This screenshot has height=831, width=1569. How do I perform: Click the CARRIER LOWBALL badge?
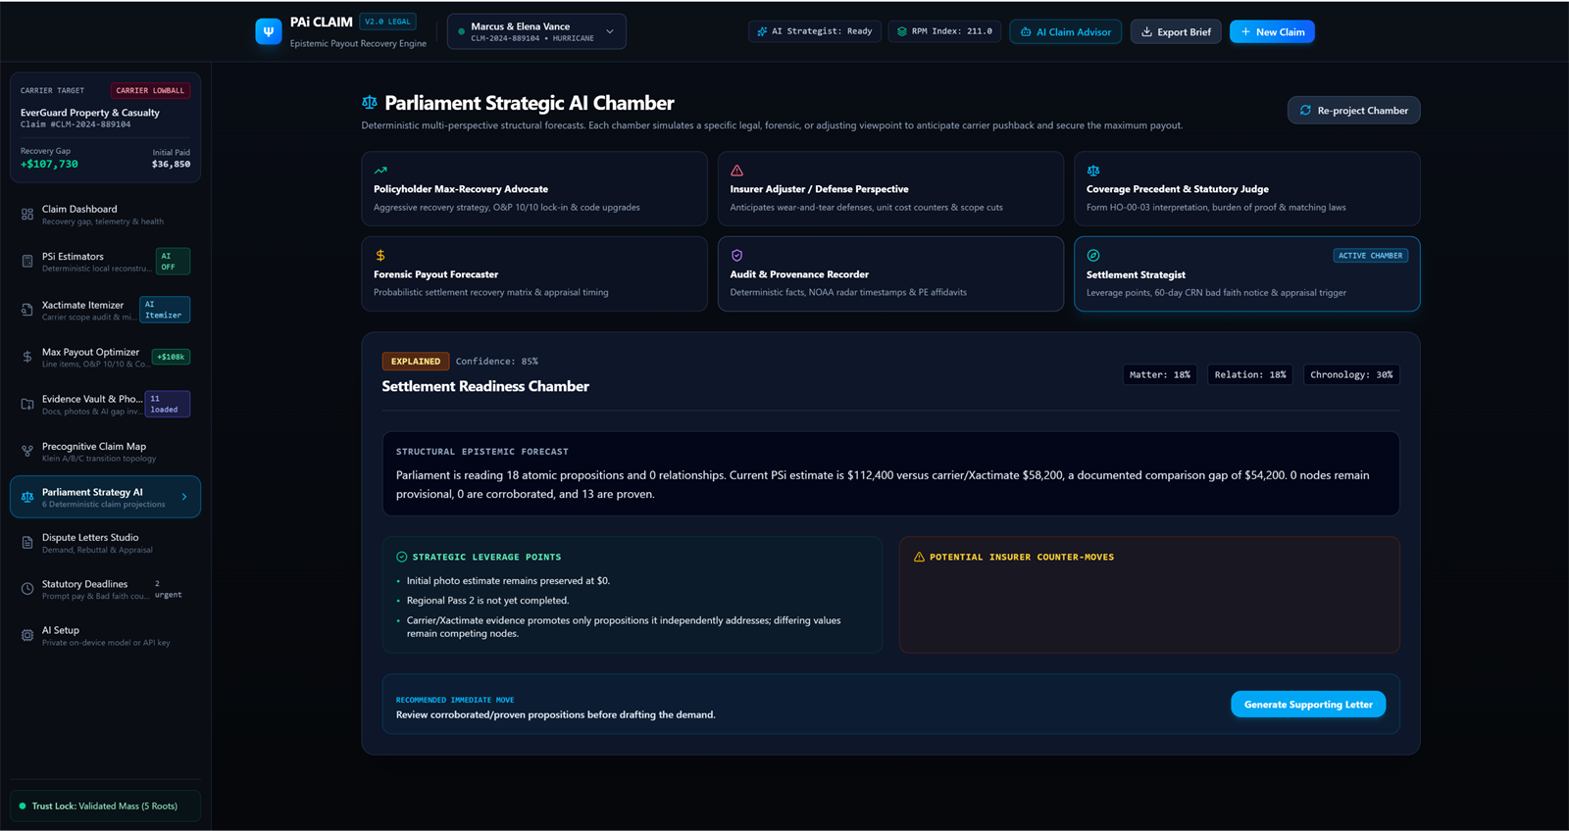pyautogui.click(x=150, y=90)
